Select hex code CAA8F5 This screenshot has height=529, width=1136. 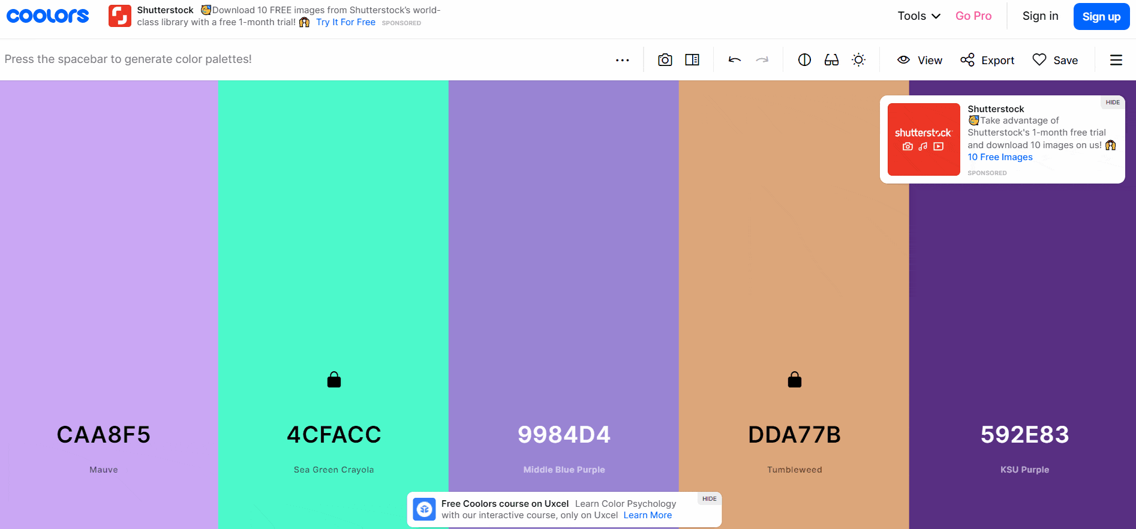[x=104, y=434]
